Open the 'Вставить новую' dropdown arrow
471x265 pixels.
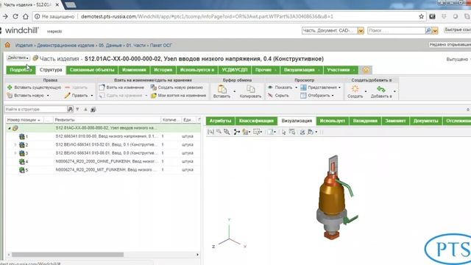click(48, 96)
